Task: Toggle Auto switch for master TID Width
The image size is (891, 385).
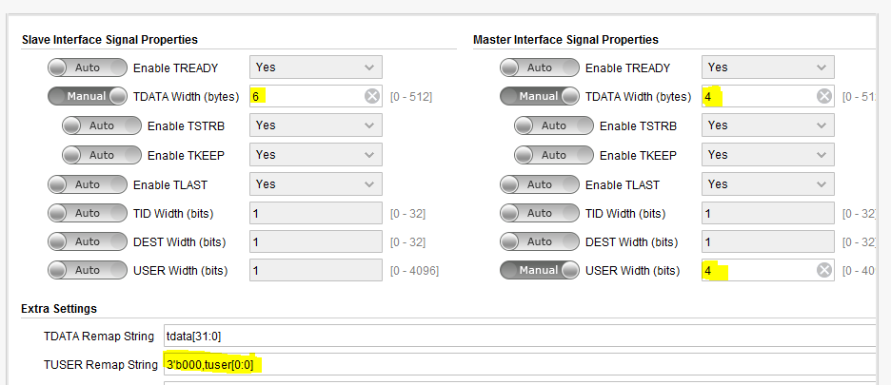Action: [540, 213]
